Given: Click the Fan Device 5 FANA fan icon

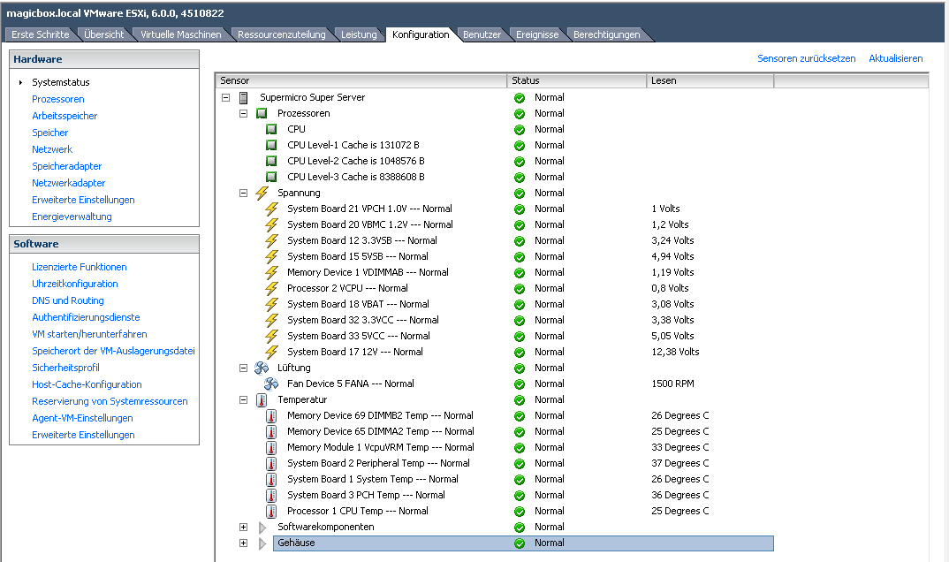Looking at the screenshot, I should (x=271, y=384).
